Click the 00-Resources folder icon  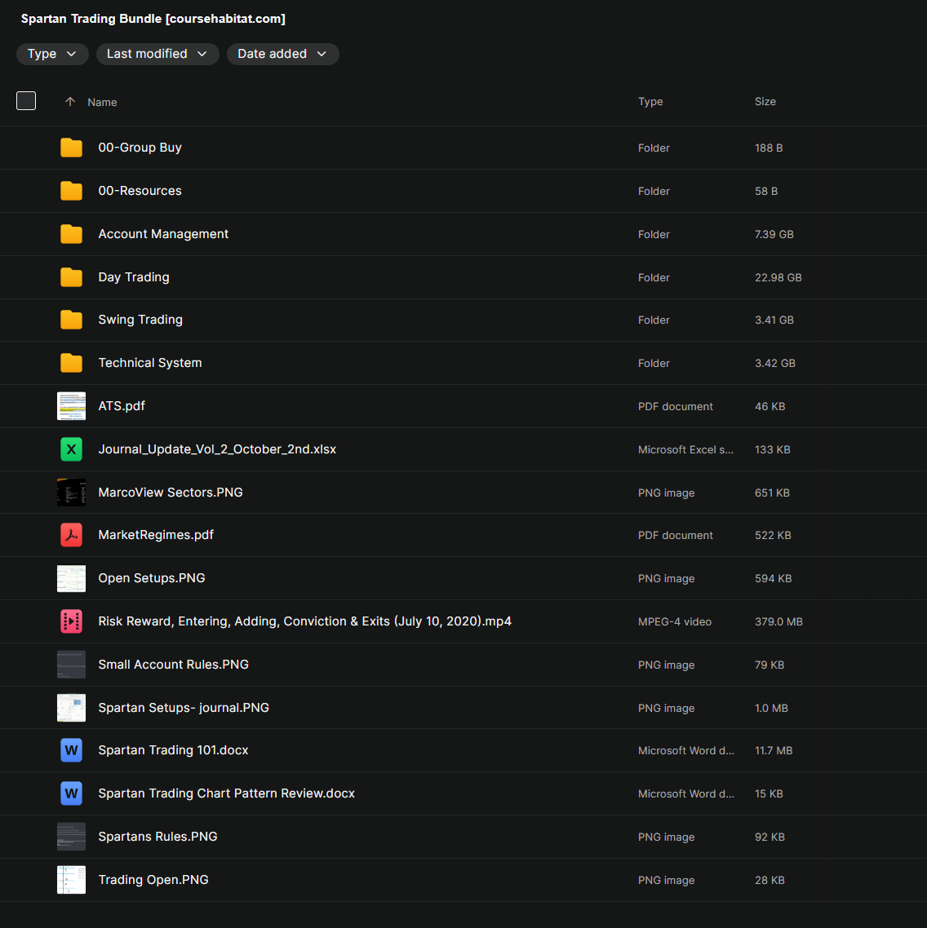[x=71, y=191]
